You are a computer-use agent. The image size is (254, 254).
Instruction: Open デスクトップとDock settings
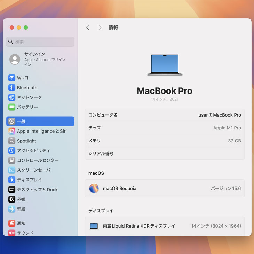(x=37, y=190)
